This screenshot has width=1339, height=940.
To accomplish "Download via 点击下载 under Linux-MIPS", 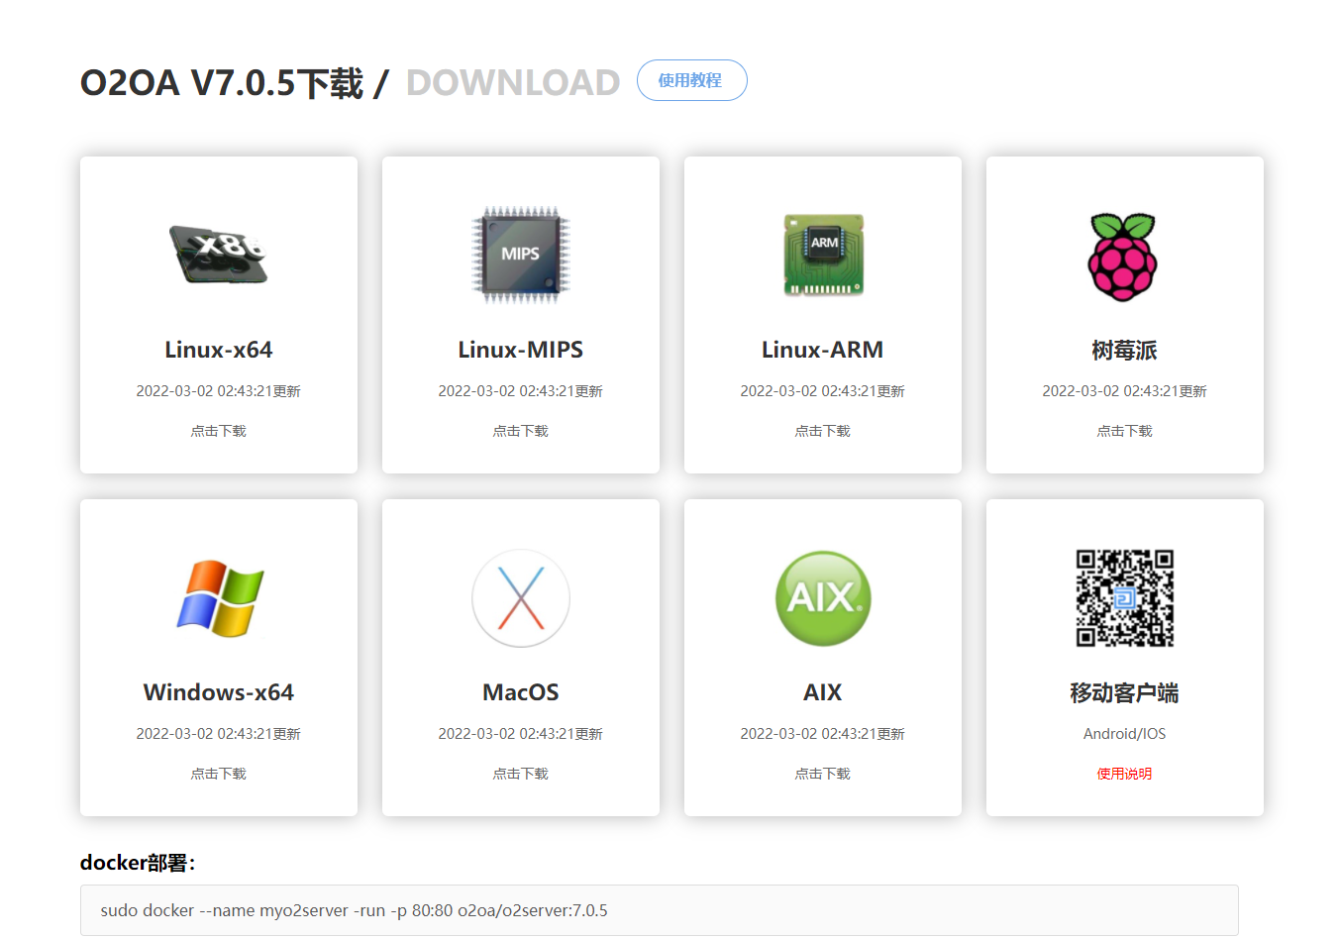I will [x=521, y=431].
